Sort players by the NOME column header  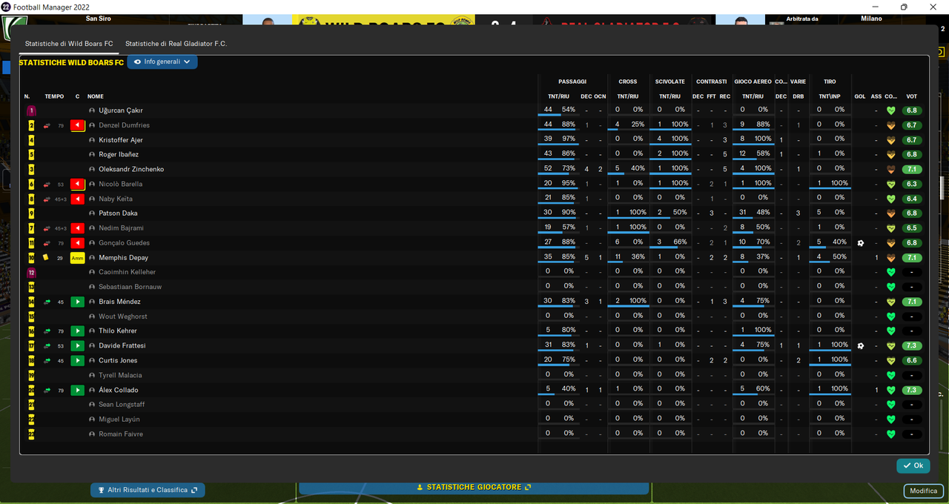tap(96, 96)
